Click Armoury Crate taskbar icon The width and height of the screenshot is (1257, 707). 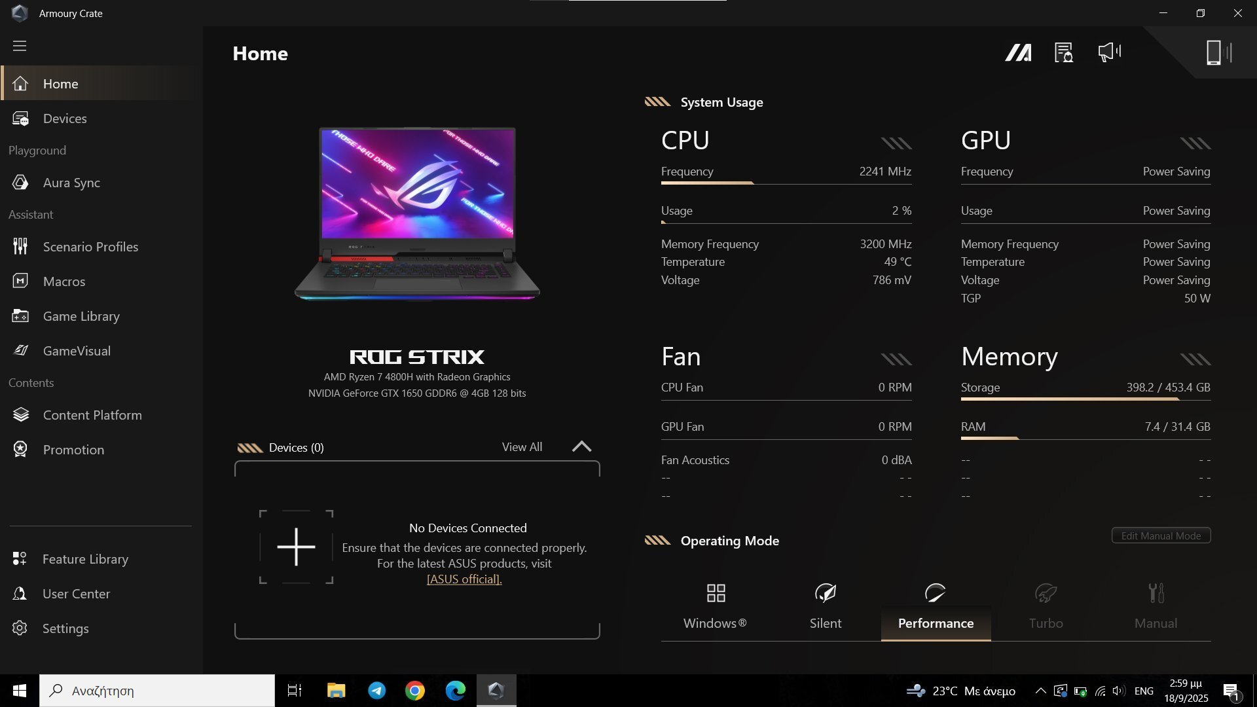pos(496,691)
